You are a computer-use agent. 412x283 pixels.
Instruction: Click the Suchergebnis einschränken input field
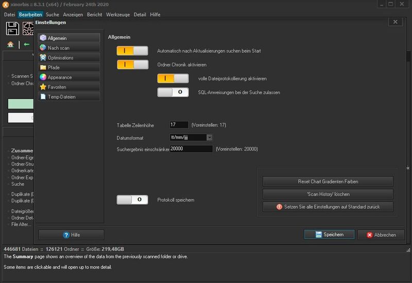191,149
